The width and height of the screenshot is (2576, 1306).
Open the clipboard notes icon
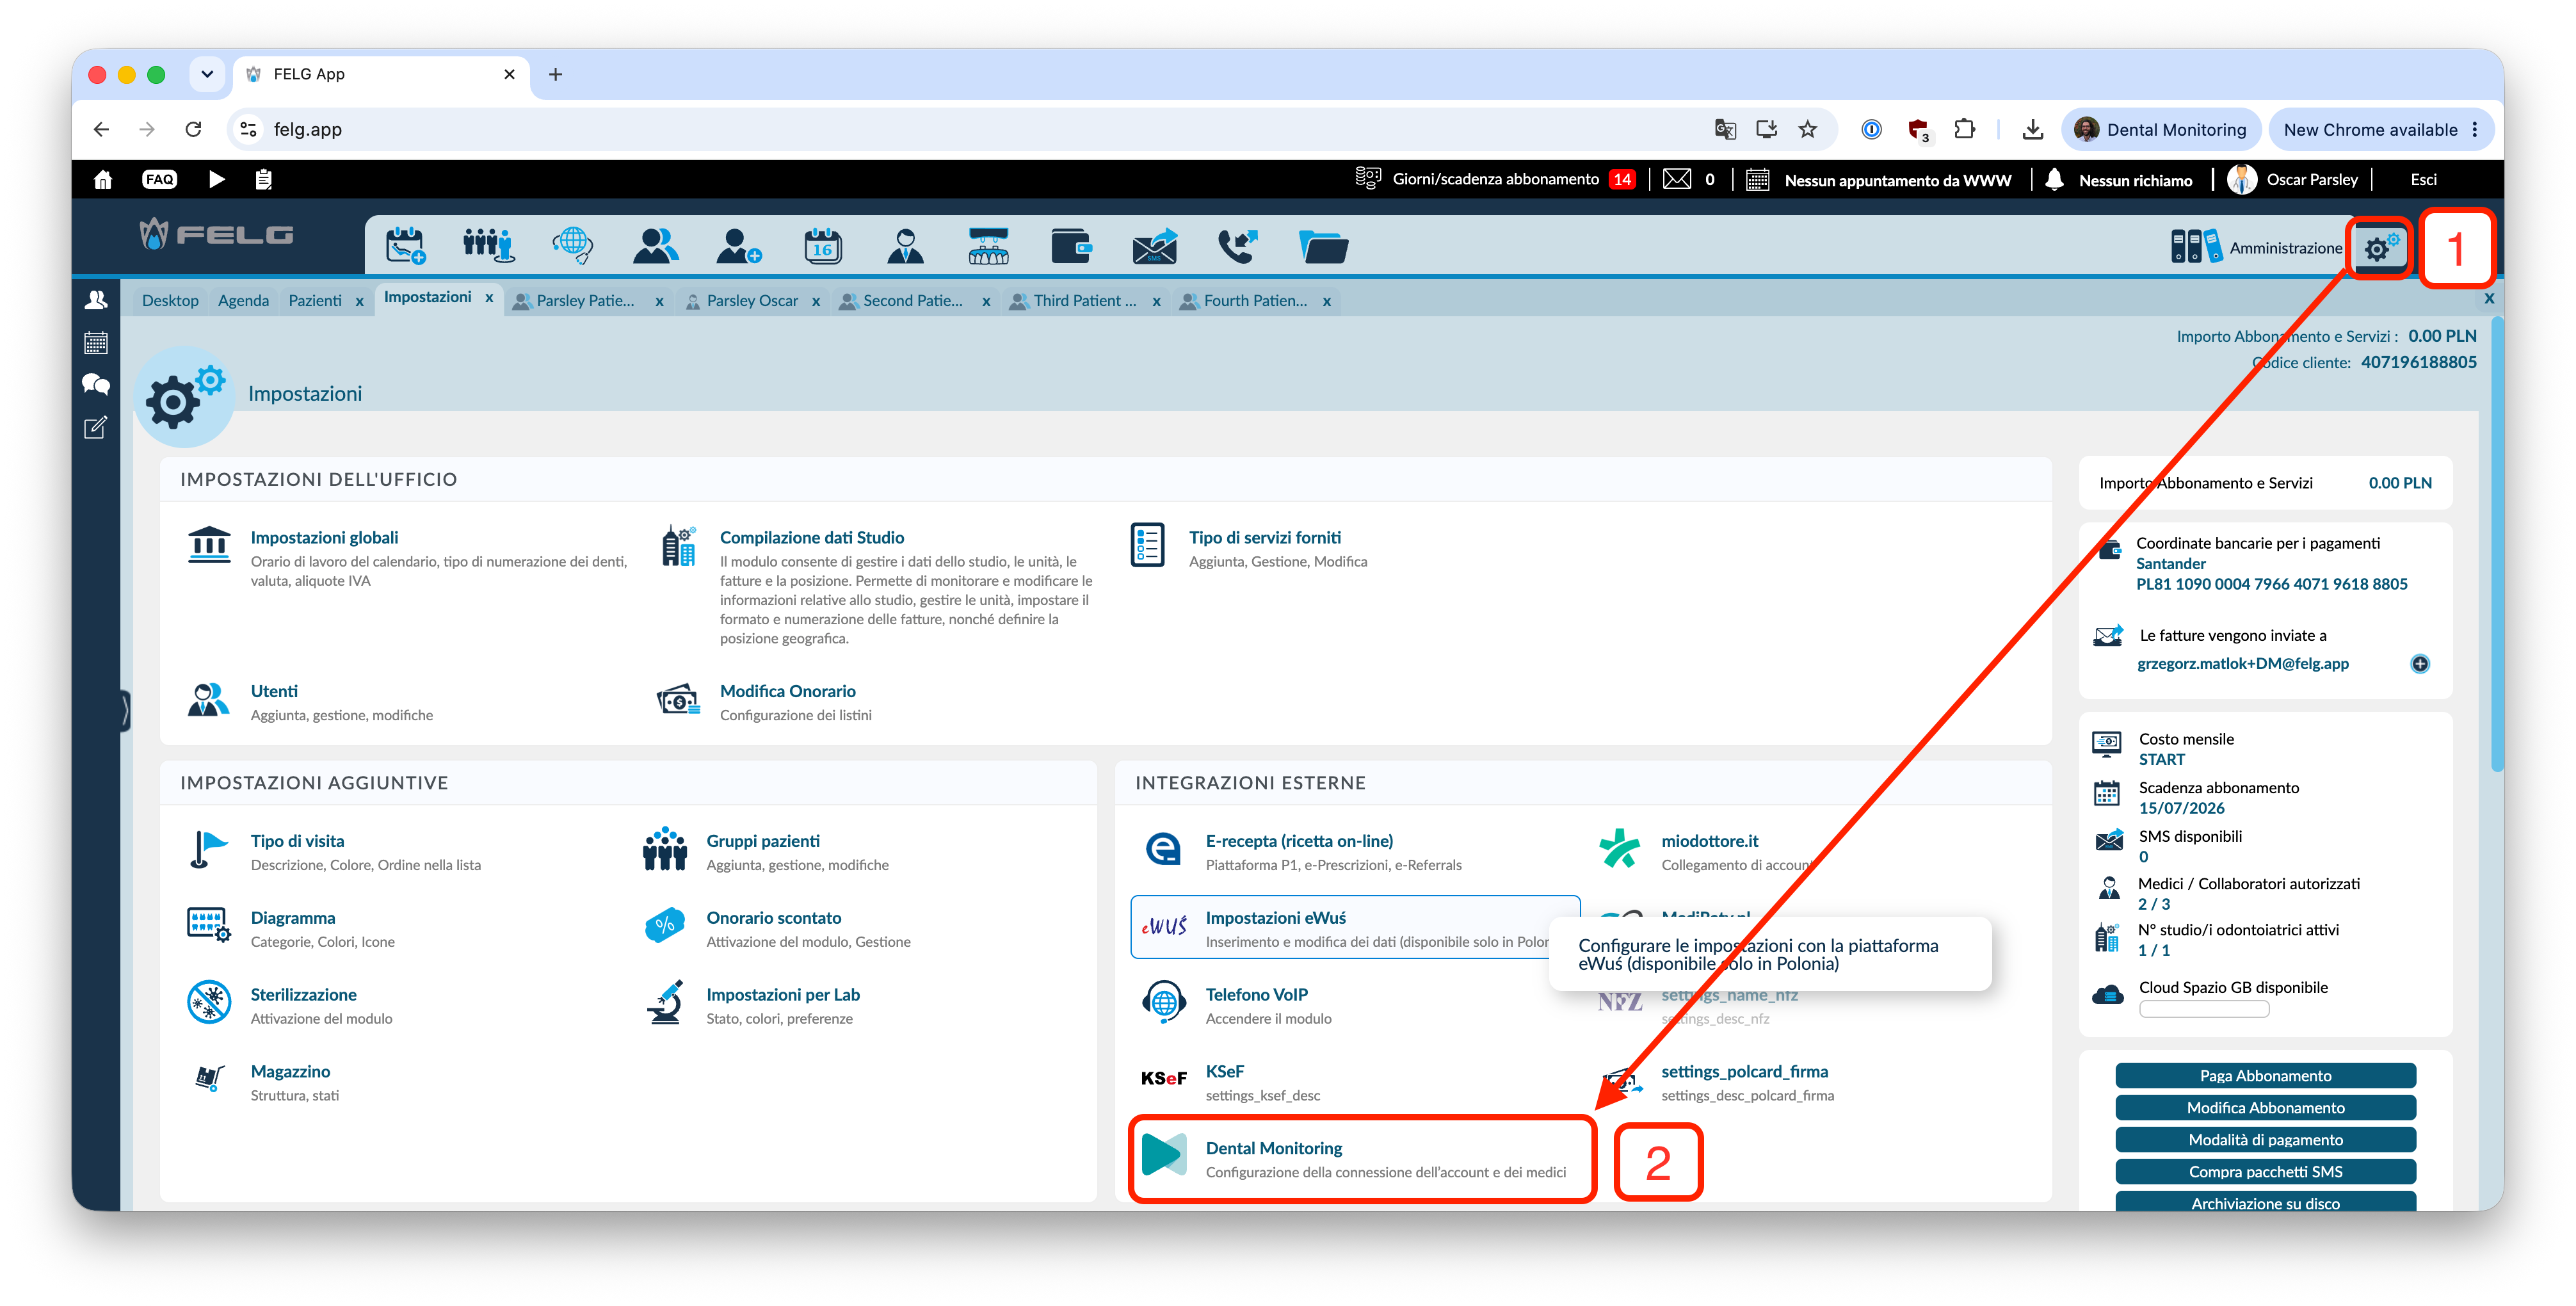pyautogui.click(x=263, y=179)
